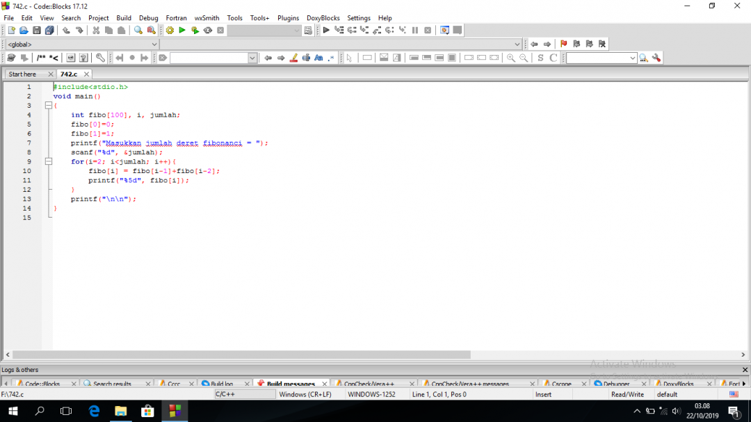Open the Build menu
Image resolution: width=751 pixels, height=422 pixels.
(x=124, y=18)
